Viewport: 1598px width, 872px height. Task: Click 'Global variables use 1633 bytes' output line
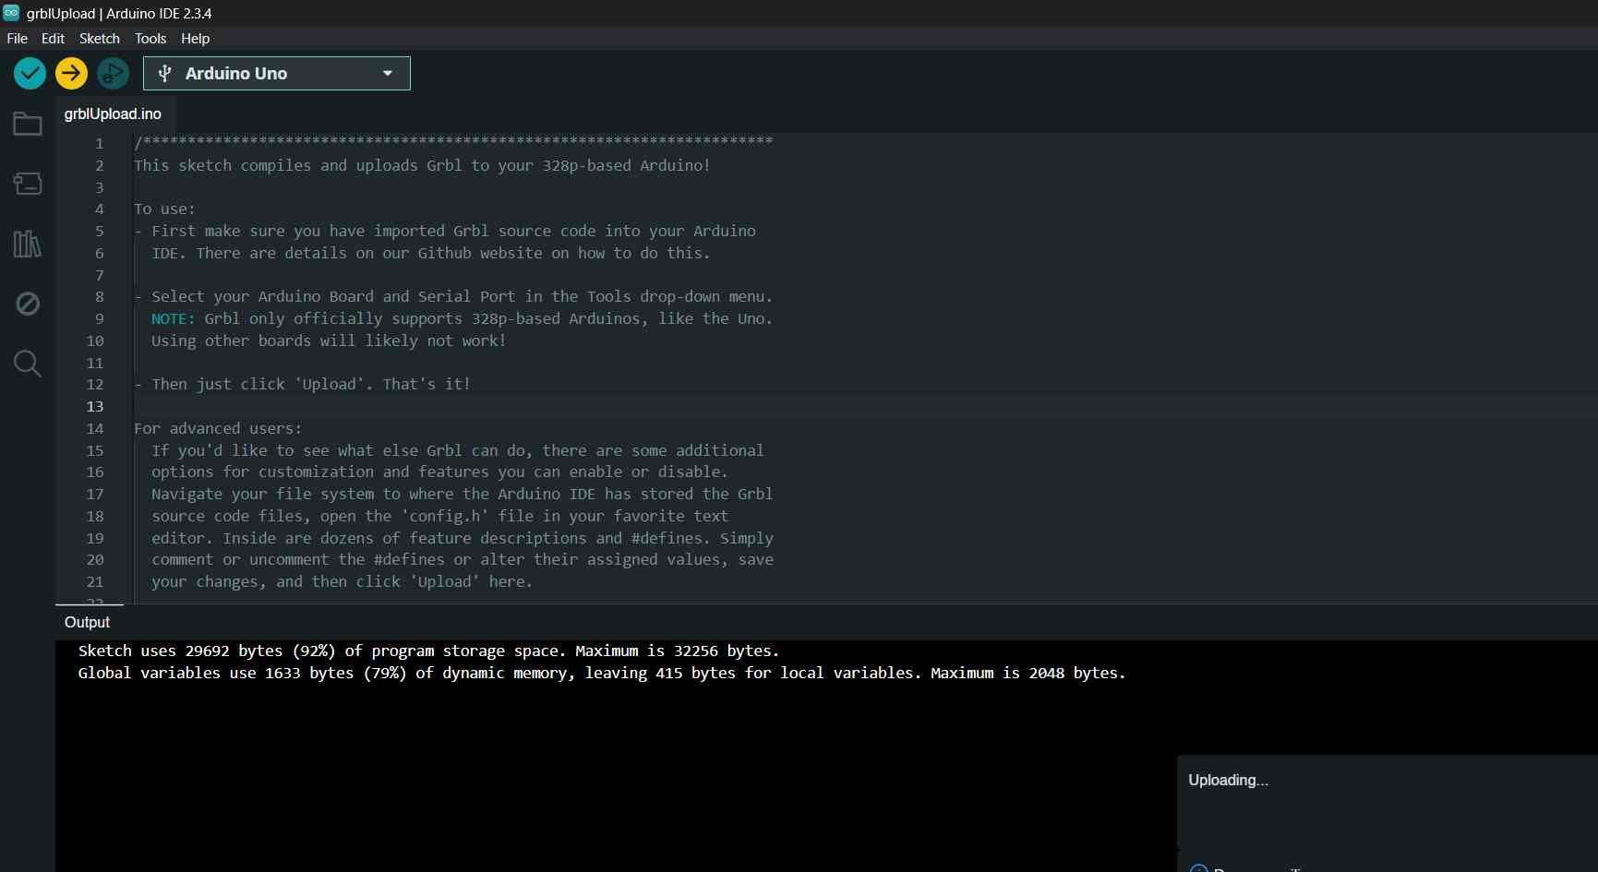(x=602, y=674)
